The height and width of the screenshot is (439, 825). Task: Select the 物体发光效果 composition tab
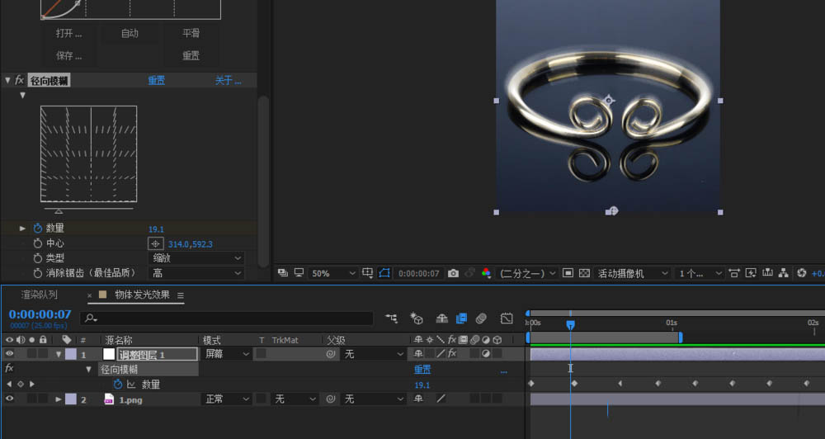[x=141, y=295]
